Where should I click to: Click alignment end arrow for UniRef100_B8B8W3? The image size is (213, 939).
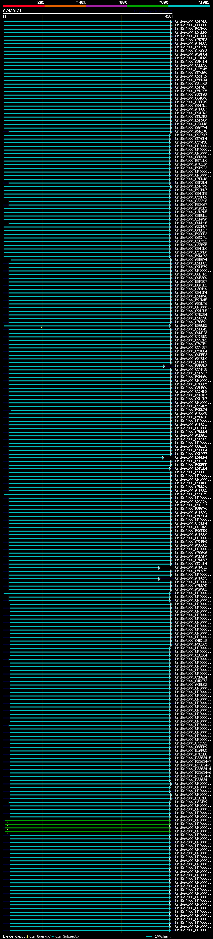pos(164,366)
